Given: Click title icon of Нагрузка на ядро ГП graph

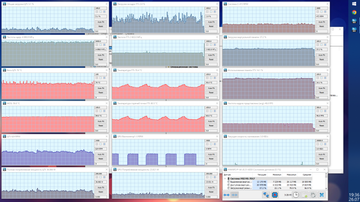Looking at the screenshot, I should [x=115, y=4].
